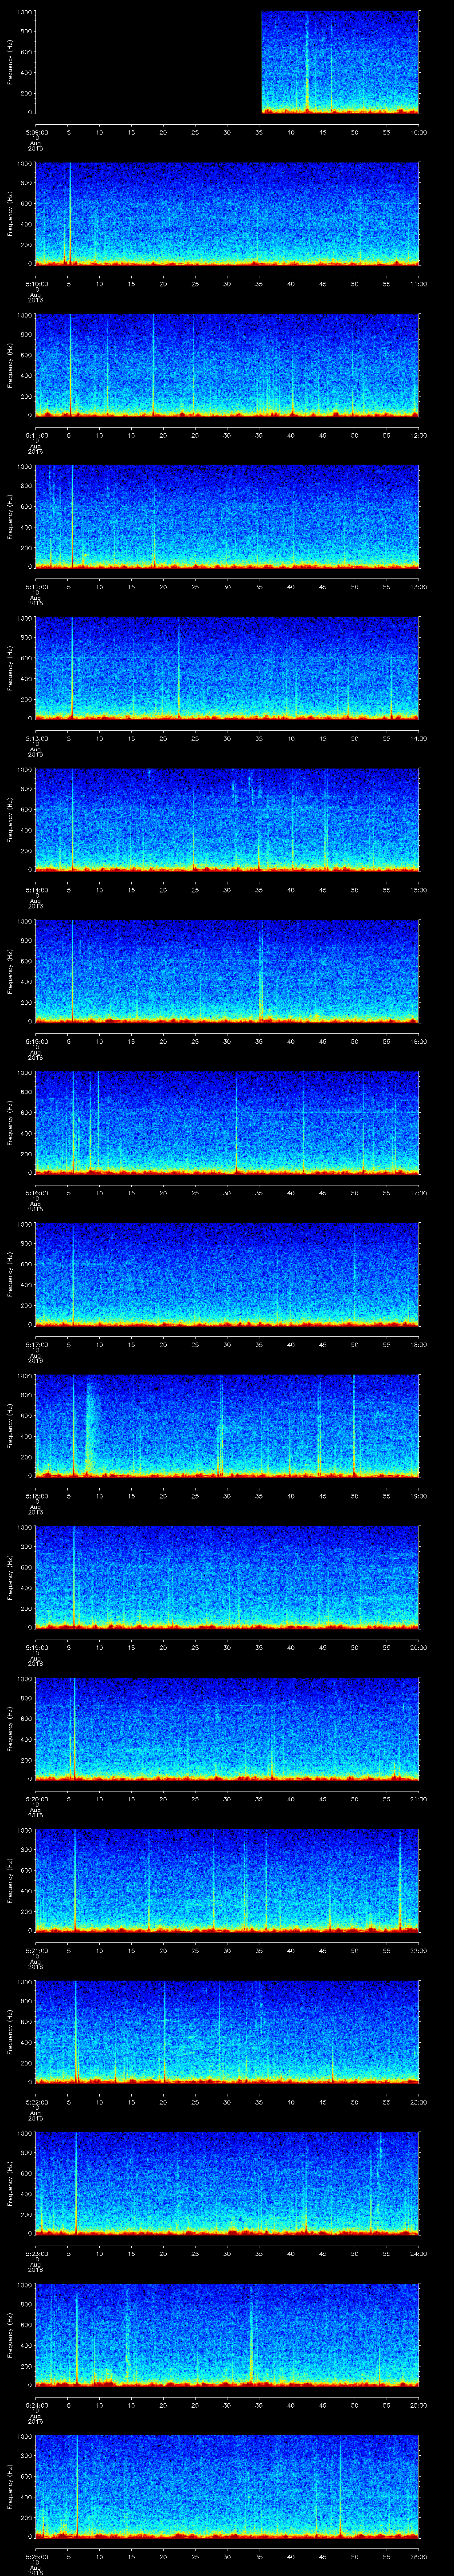
Task: Select the spectrogram panel starting at 5:16:00
Action: pyautogui.click(x=227, y=1123)
